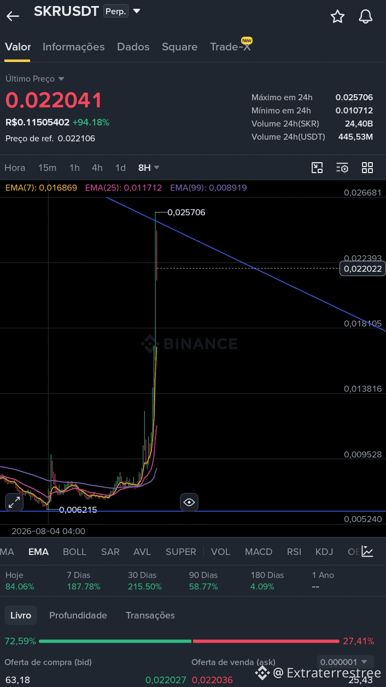This screenshot has width=386, height=687.
Task: Open price alert bell icon
Action: [365, 16]
